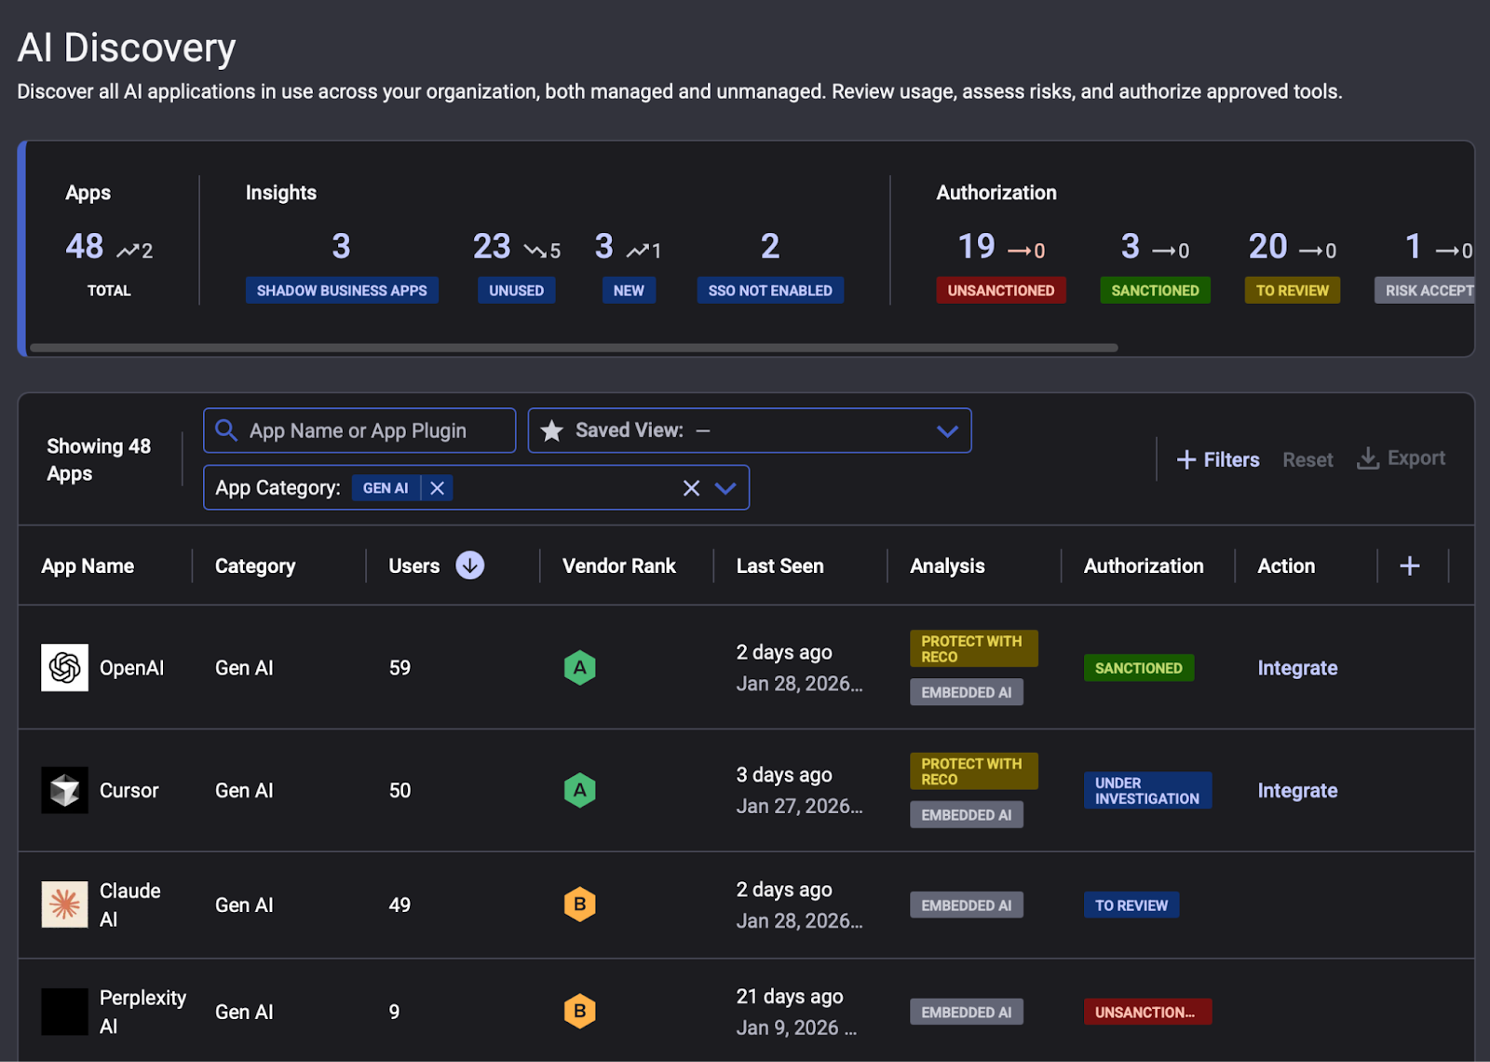Expand the App Category dropdown arrow

[x=725, y=488]
